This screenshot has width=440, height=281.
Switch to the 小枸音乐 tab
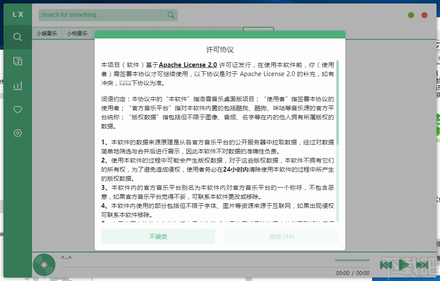77,33
